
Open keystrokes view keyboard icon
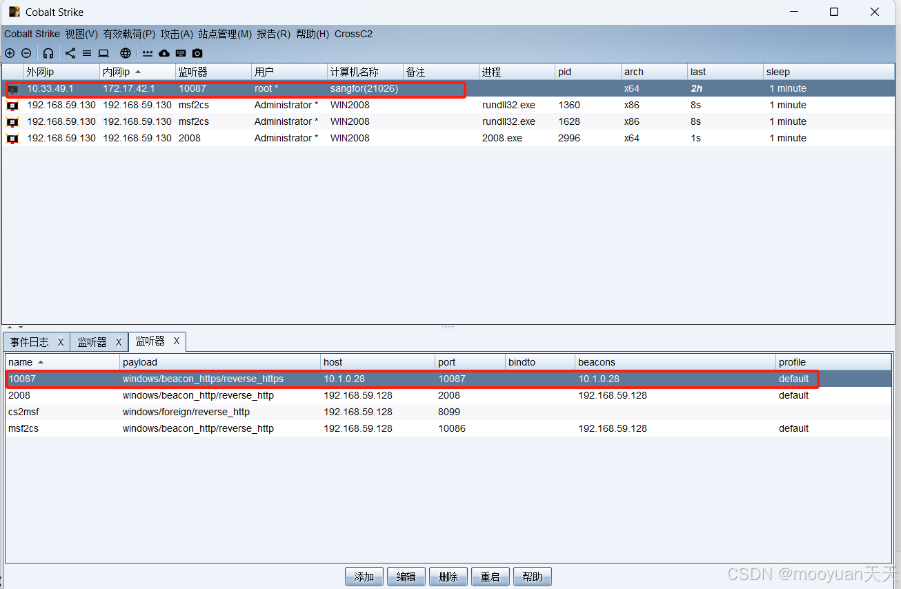point(181,53)
